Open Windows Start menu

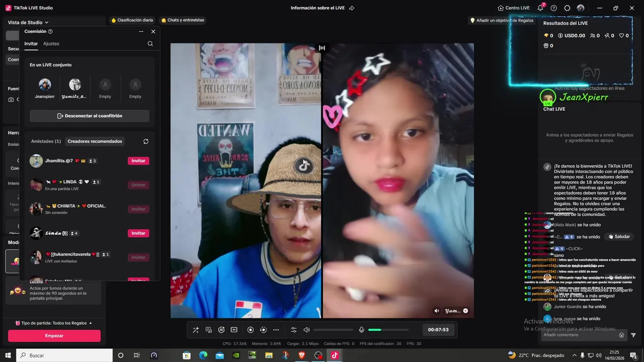(x=8, y=355)
